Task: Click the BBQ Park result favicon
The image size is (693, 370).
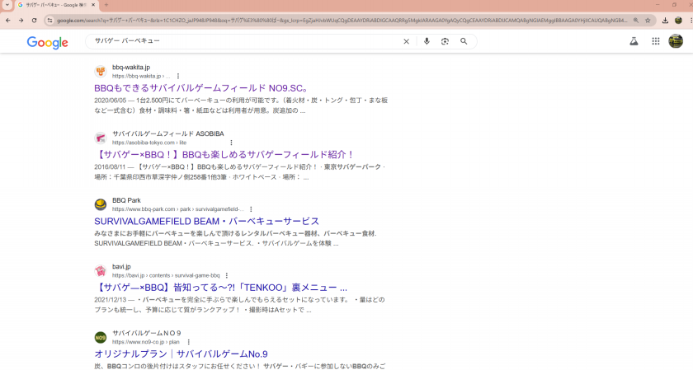Action: point(101,204)
